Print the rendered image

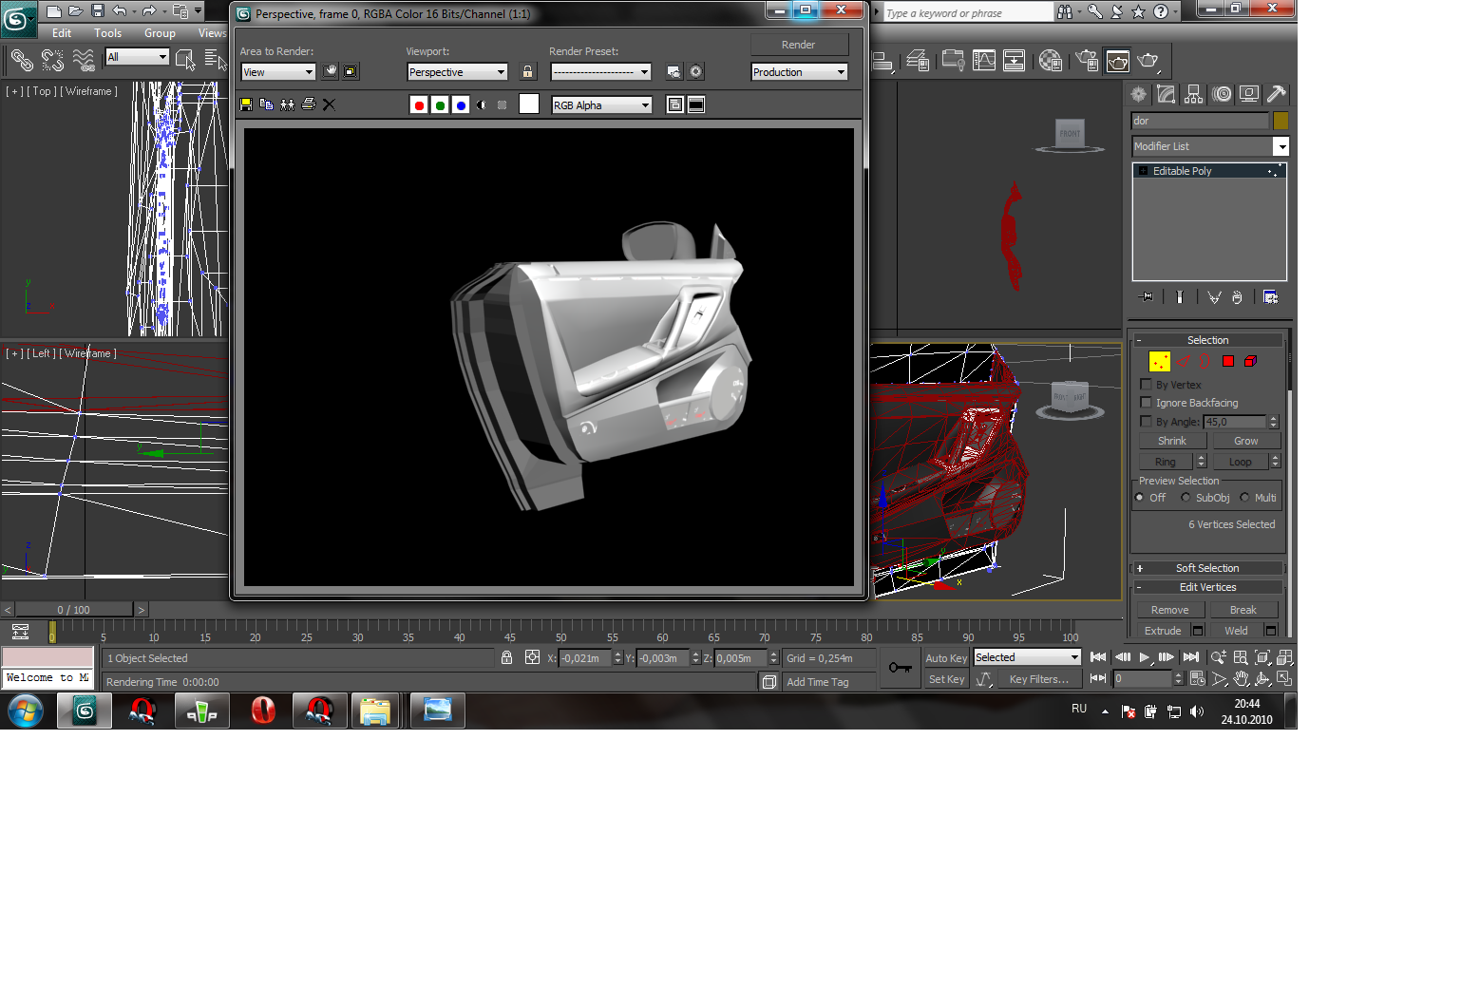[308, 104]
